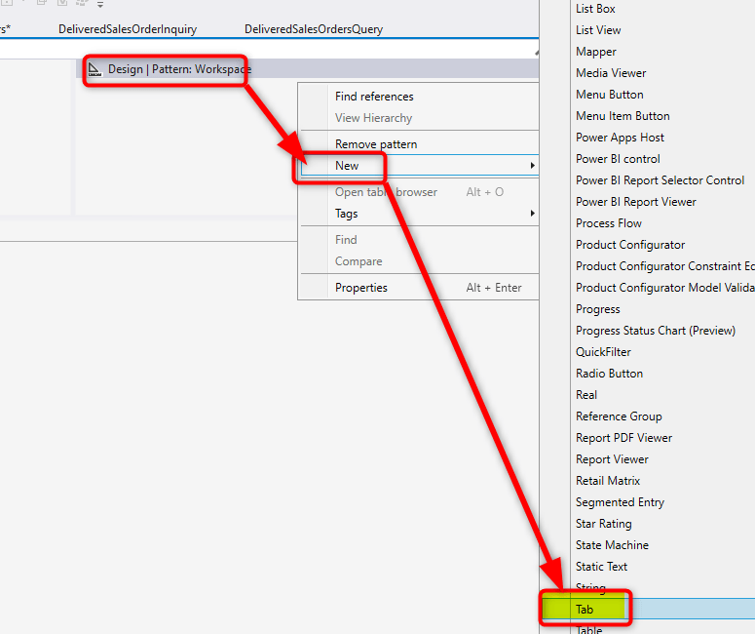Select QuickFilter in the New submenu
The image size is (755, 634).
603,352
